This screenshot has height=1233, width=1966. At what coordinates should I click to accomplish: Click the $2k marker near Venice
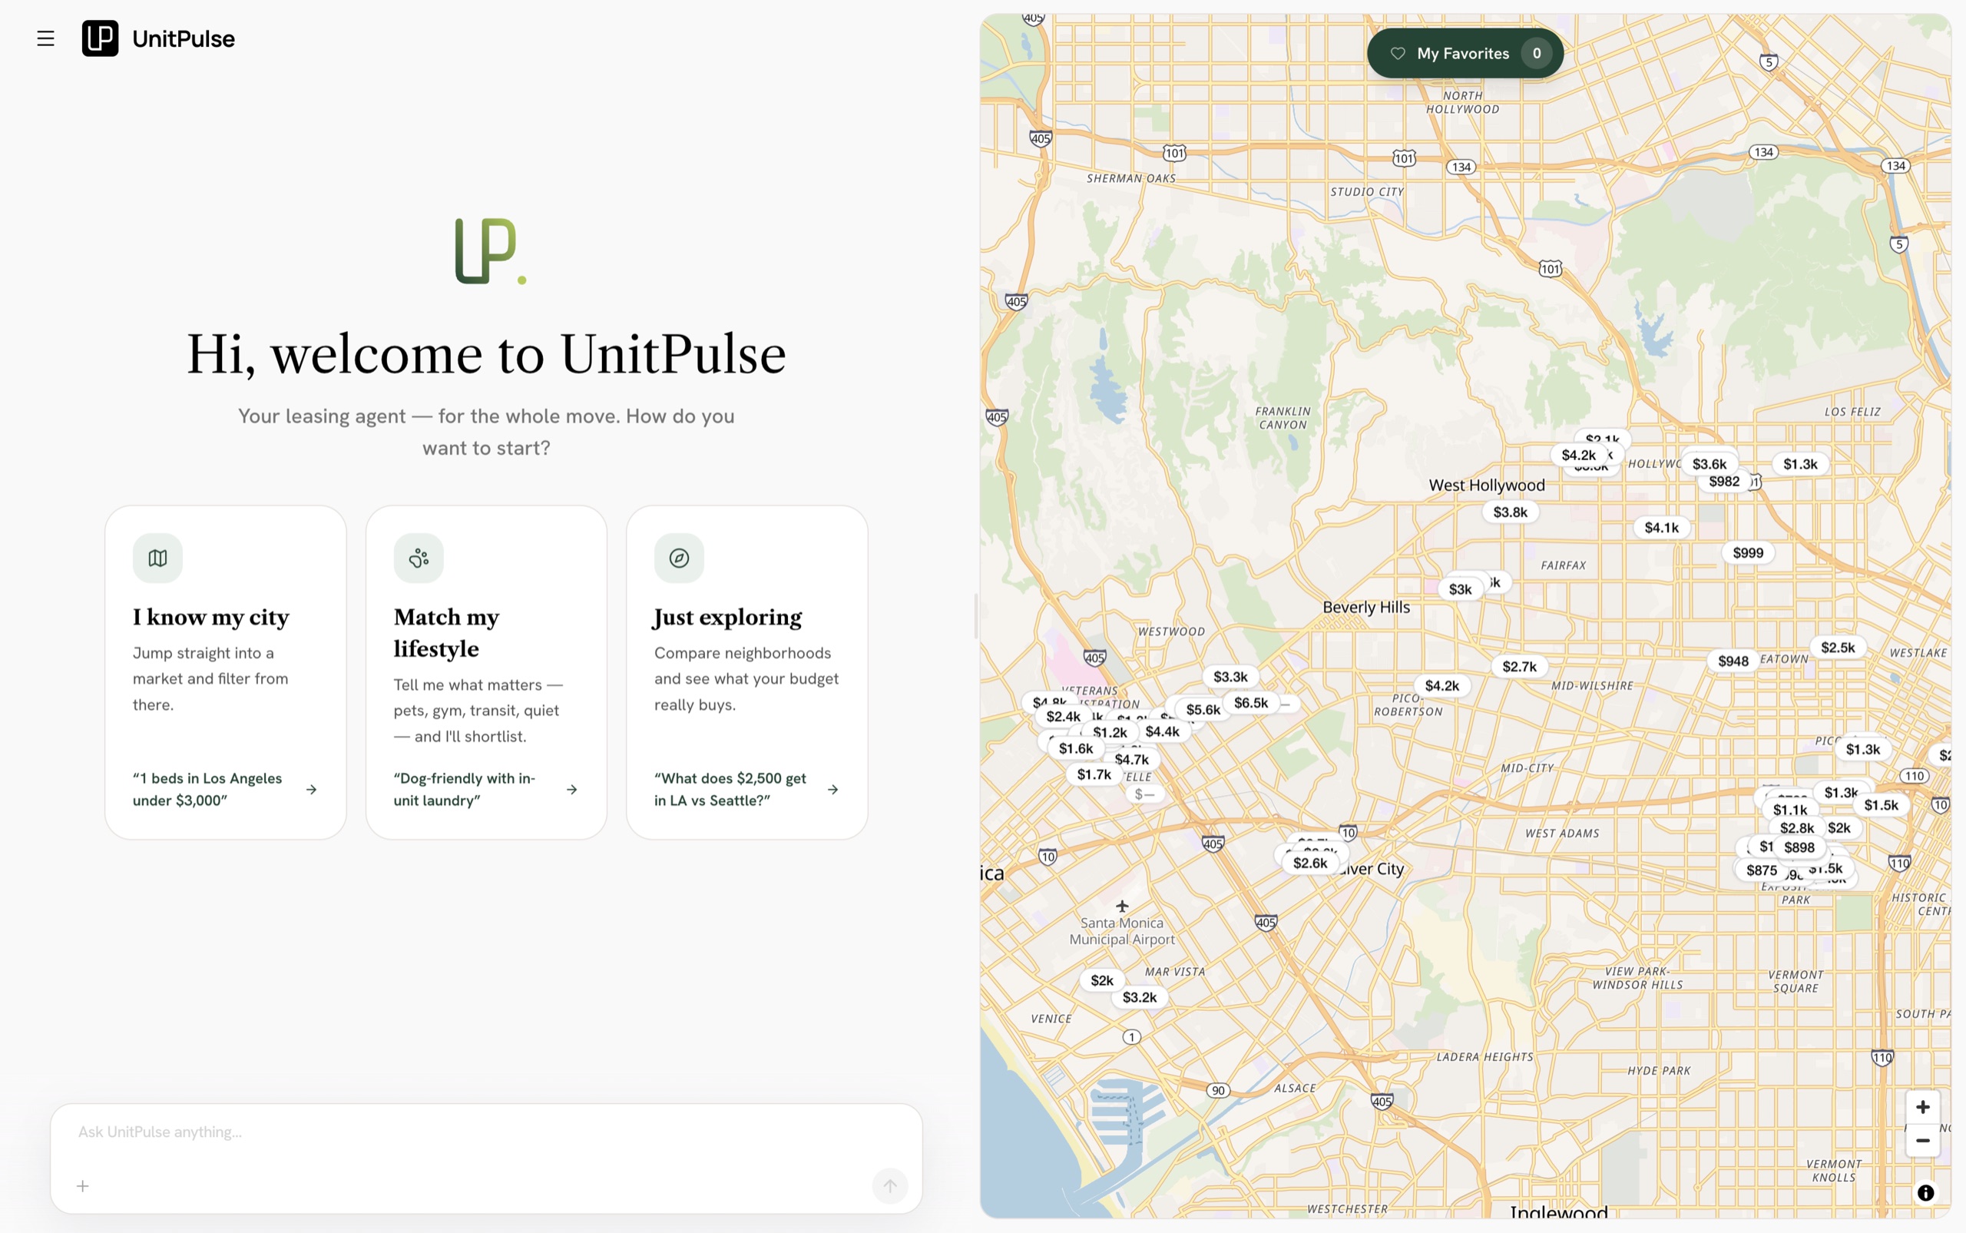1102,981
